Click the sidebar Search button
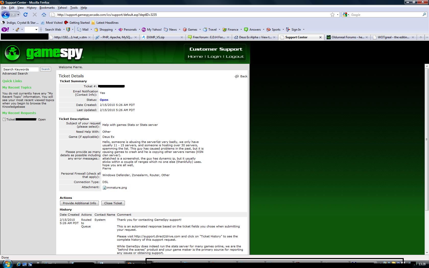The height and width of the screenshot is (268, 429). (x=45, y=69)
